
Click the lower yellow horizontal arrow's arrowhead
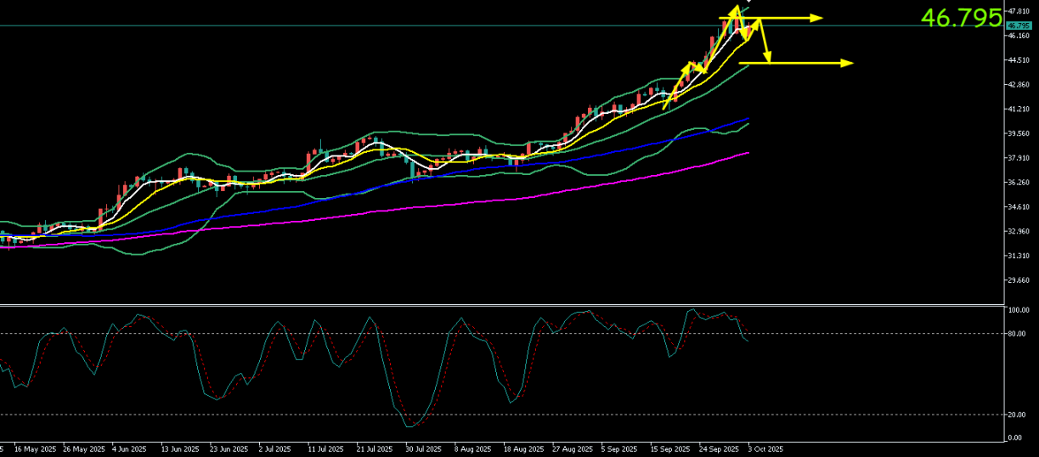[x=847, y=63]
